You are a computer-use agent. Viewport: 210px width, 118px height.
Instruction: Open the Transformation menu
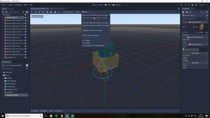68,12
